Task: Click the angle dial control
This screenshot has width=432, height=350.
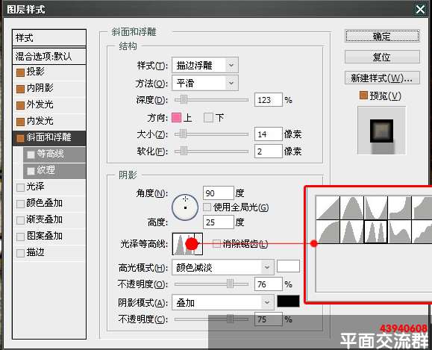Action: click(185, 207)
